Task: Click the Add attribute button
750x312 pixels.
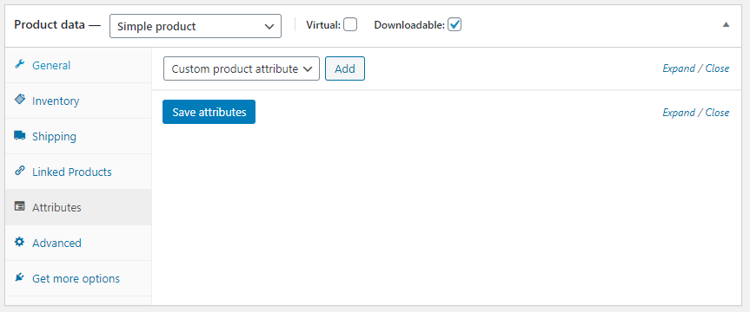Action: pyautogui.click(x=345, y=68)
